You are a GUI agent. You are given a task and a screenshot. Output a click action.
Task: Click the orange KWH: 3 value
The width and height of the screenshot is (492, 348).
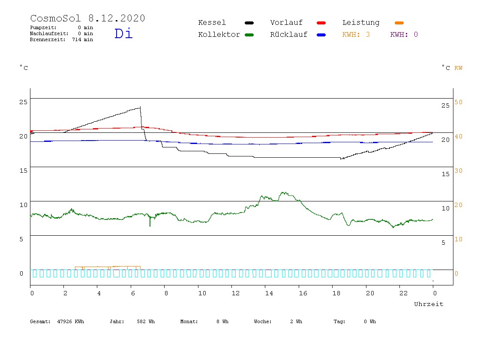coord(356,35)
